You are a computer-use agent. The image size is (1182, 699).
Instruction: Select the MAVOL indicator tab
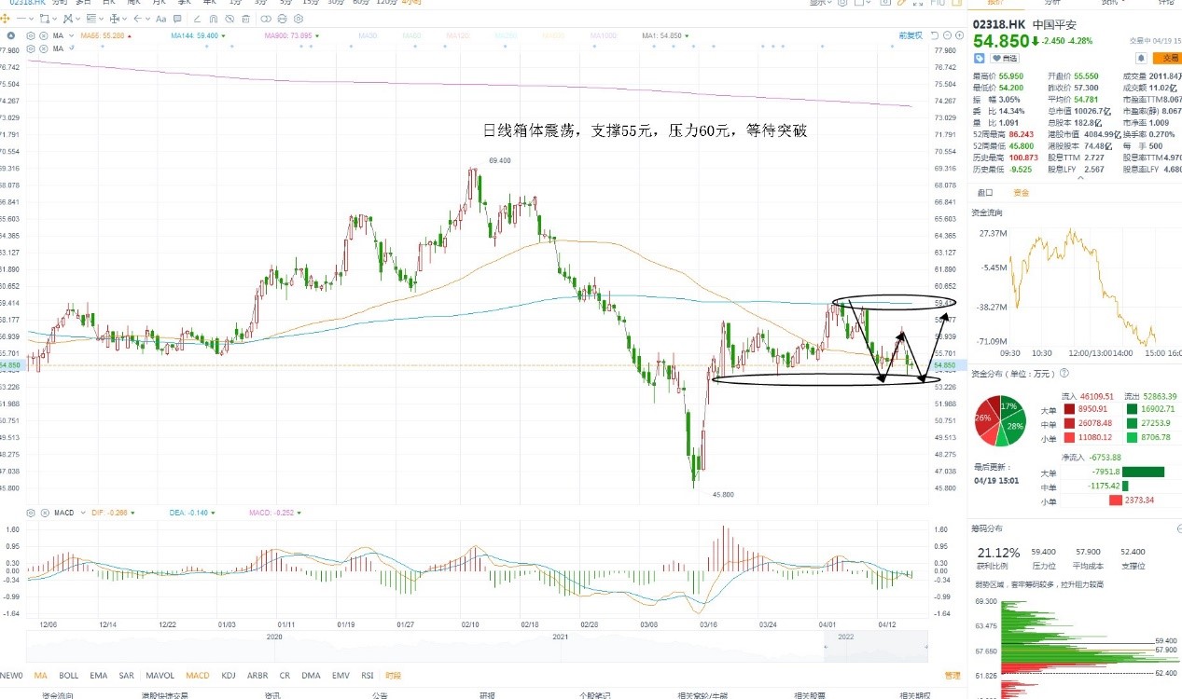click(x=160, y=676)
